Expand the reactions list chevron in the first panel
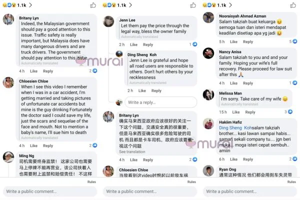300x200 pixels. (x=30, y=5)
